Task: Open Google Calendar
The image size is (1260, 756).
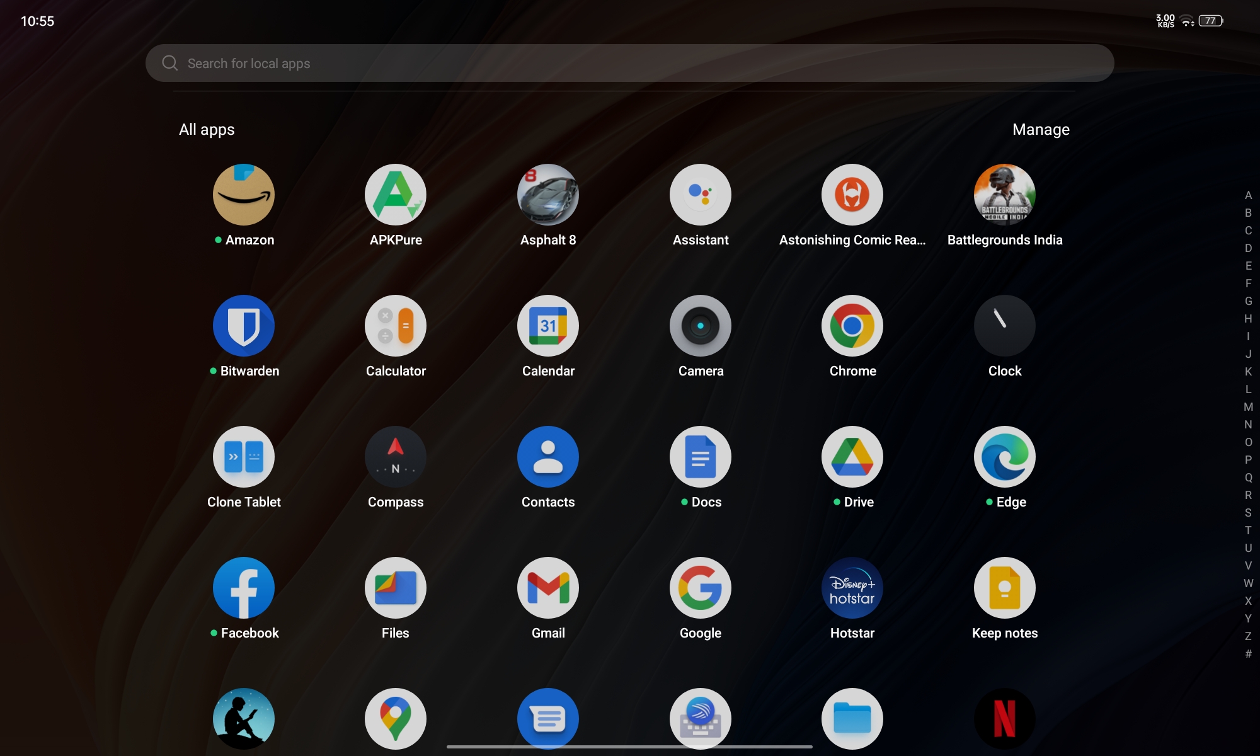Action: (548, 326)
